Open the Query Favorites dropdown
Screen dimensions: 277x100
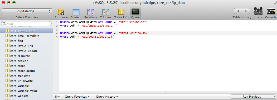77,97
